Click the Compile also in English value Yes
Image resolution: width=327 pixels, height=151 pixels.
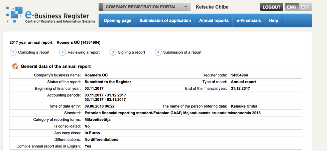pyautogui.click(x=88, y=146)
